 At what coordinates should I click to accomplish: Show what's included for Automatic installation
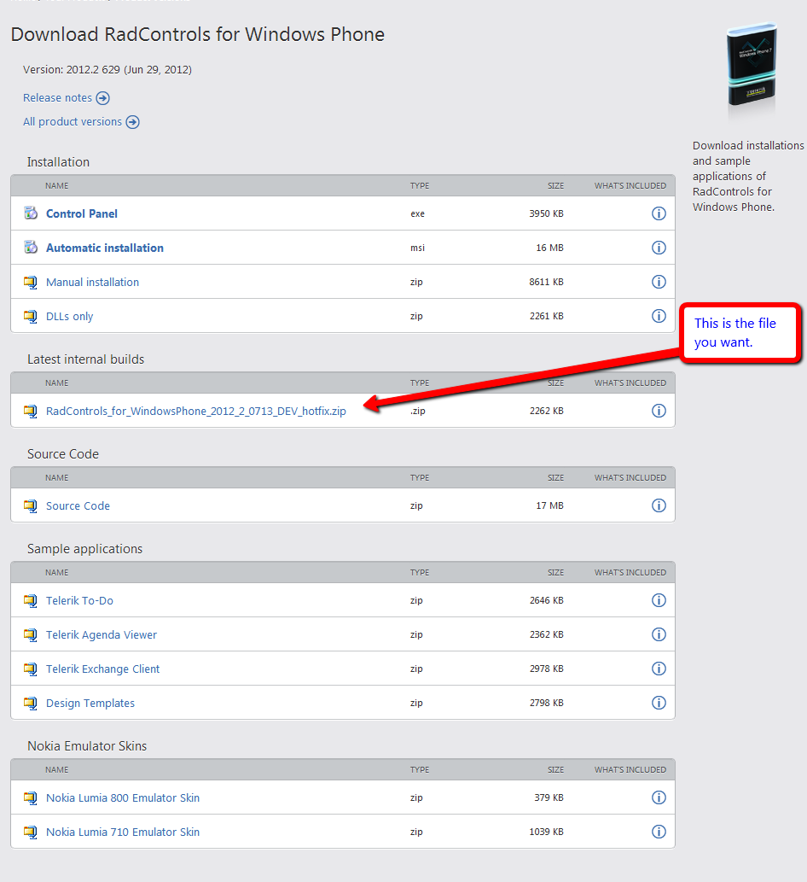coord(659,248)
